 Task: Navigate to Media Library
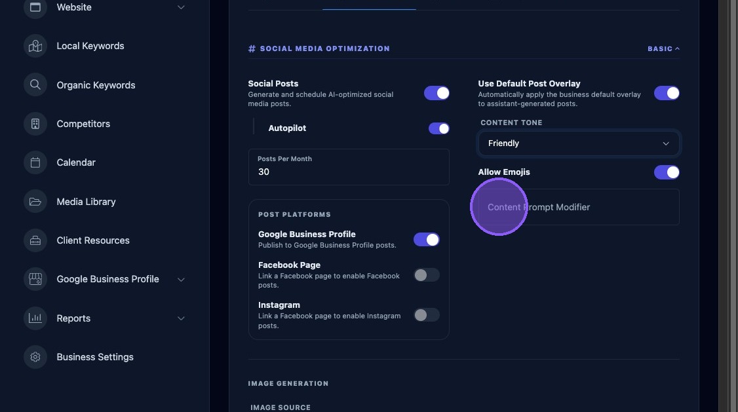coord(86,202)
